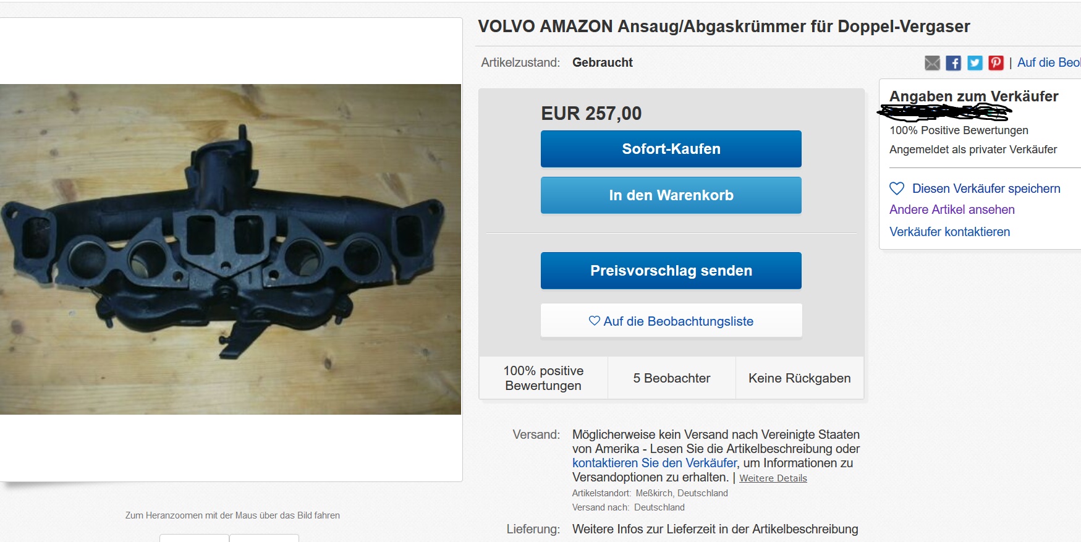Viewport: 1081px width, 542px height.
Task: Click the manifold product photo
Action: point(231,249)
